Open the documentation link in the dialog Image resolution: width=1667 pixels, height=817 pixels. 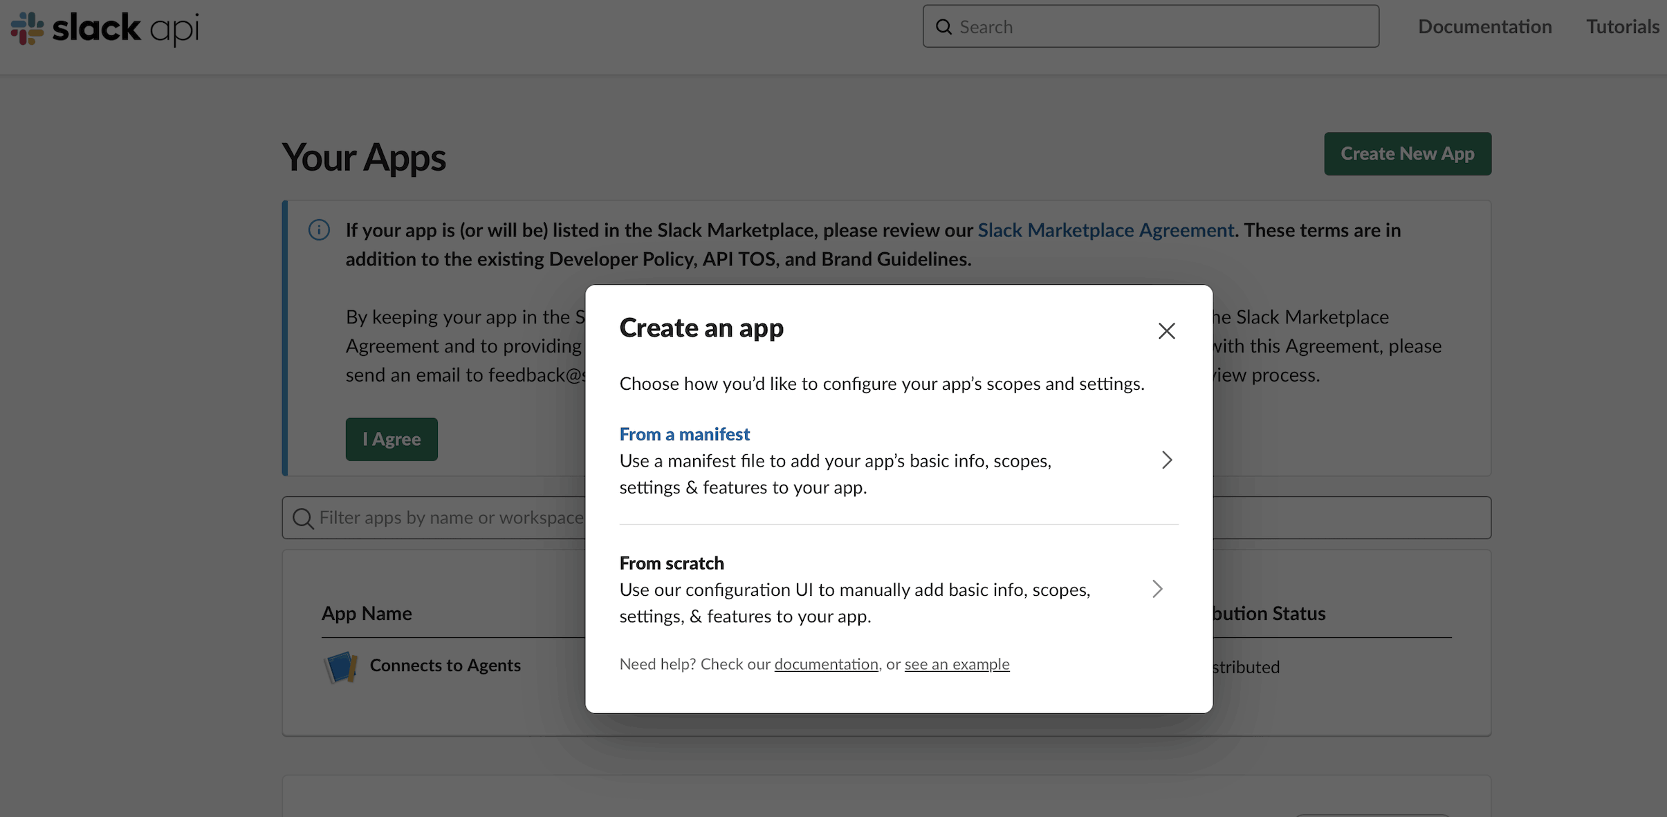[825, 664]
